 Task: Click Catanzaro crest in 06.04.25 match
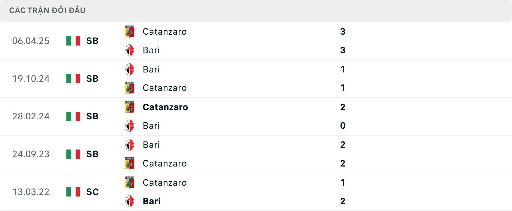(130, 31)
